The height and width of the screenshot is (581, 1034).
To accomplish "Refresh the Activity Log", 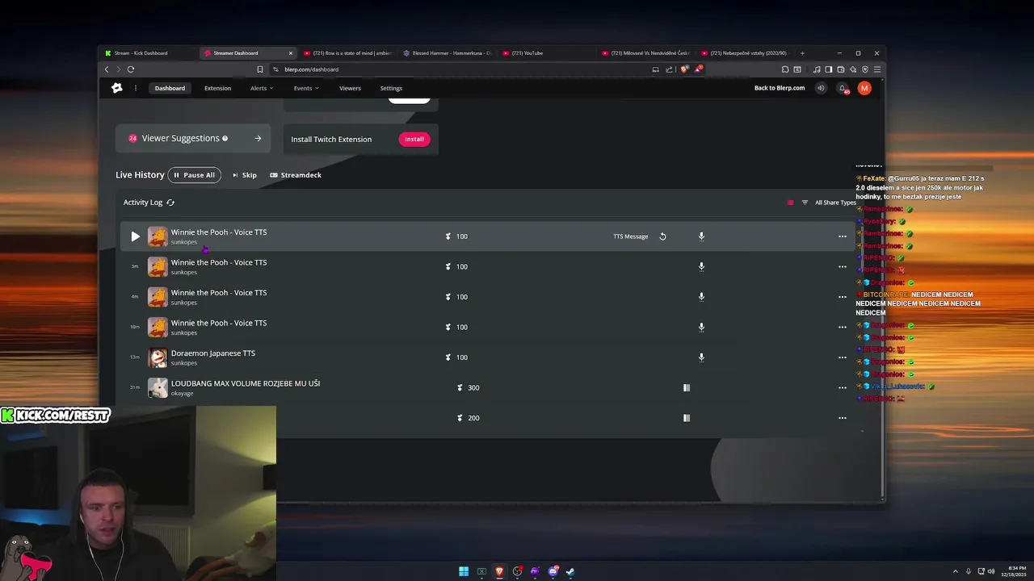I will point(170,203).
